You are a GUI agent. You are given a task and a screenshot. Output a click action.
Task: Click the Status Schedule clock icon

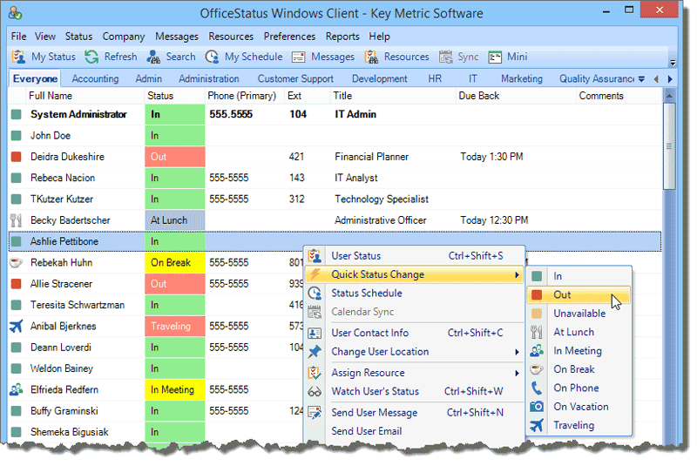315,294
